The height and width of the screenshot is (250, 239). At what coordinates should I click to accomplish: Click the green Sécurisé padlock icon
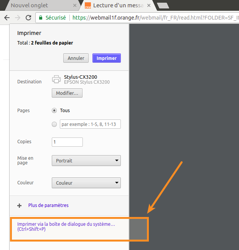[x=41, y=18]
